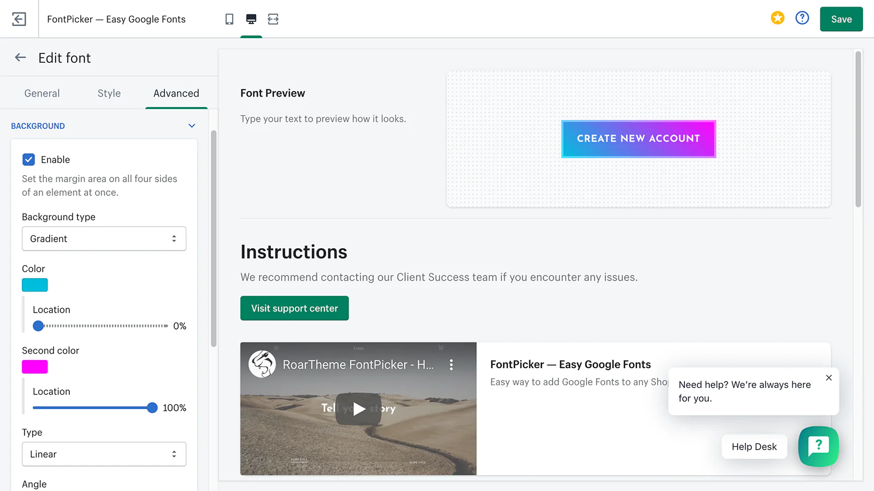Open the help question mark icon
The image size is (874, 491).
802,18
